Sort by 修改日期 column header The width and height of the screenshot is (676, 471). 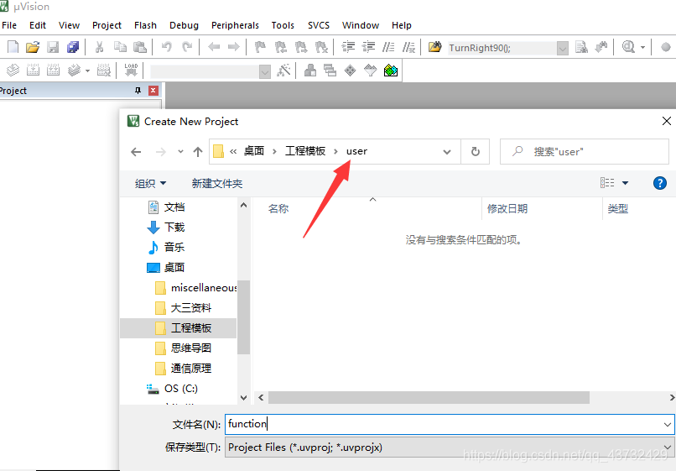507,209
